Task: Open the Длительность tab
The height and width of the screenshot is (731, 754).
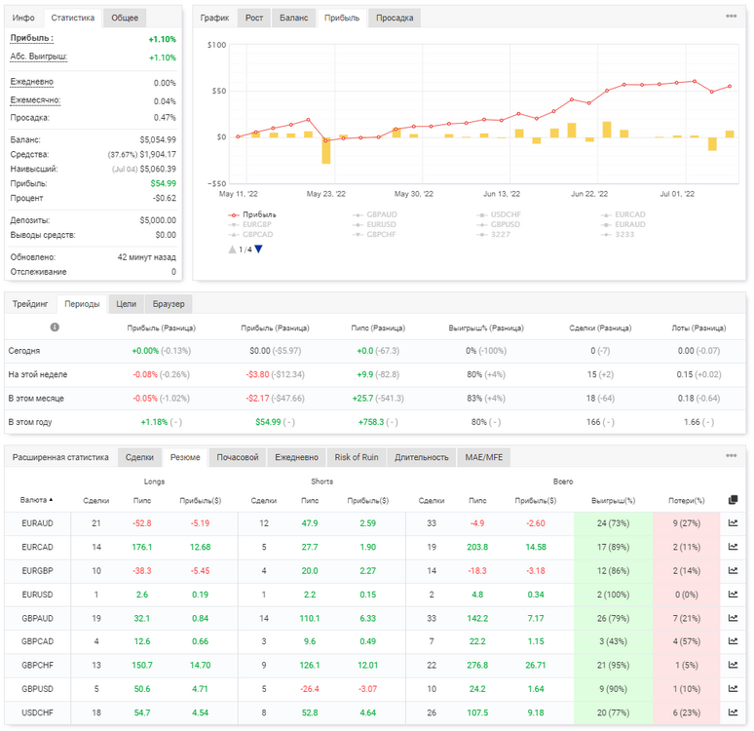Action: click(422, 457)
